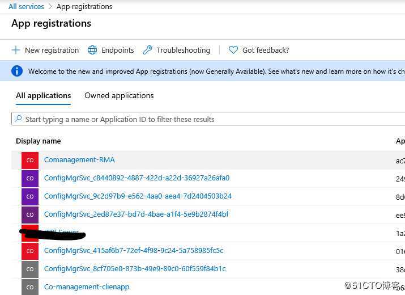The image size is (405, 295).
Task: Click the welcome banner about new App registrations
Action: [203, 71]
